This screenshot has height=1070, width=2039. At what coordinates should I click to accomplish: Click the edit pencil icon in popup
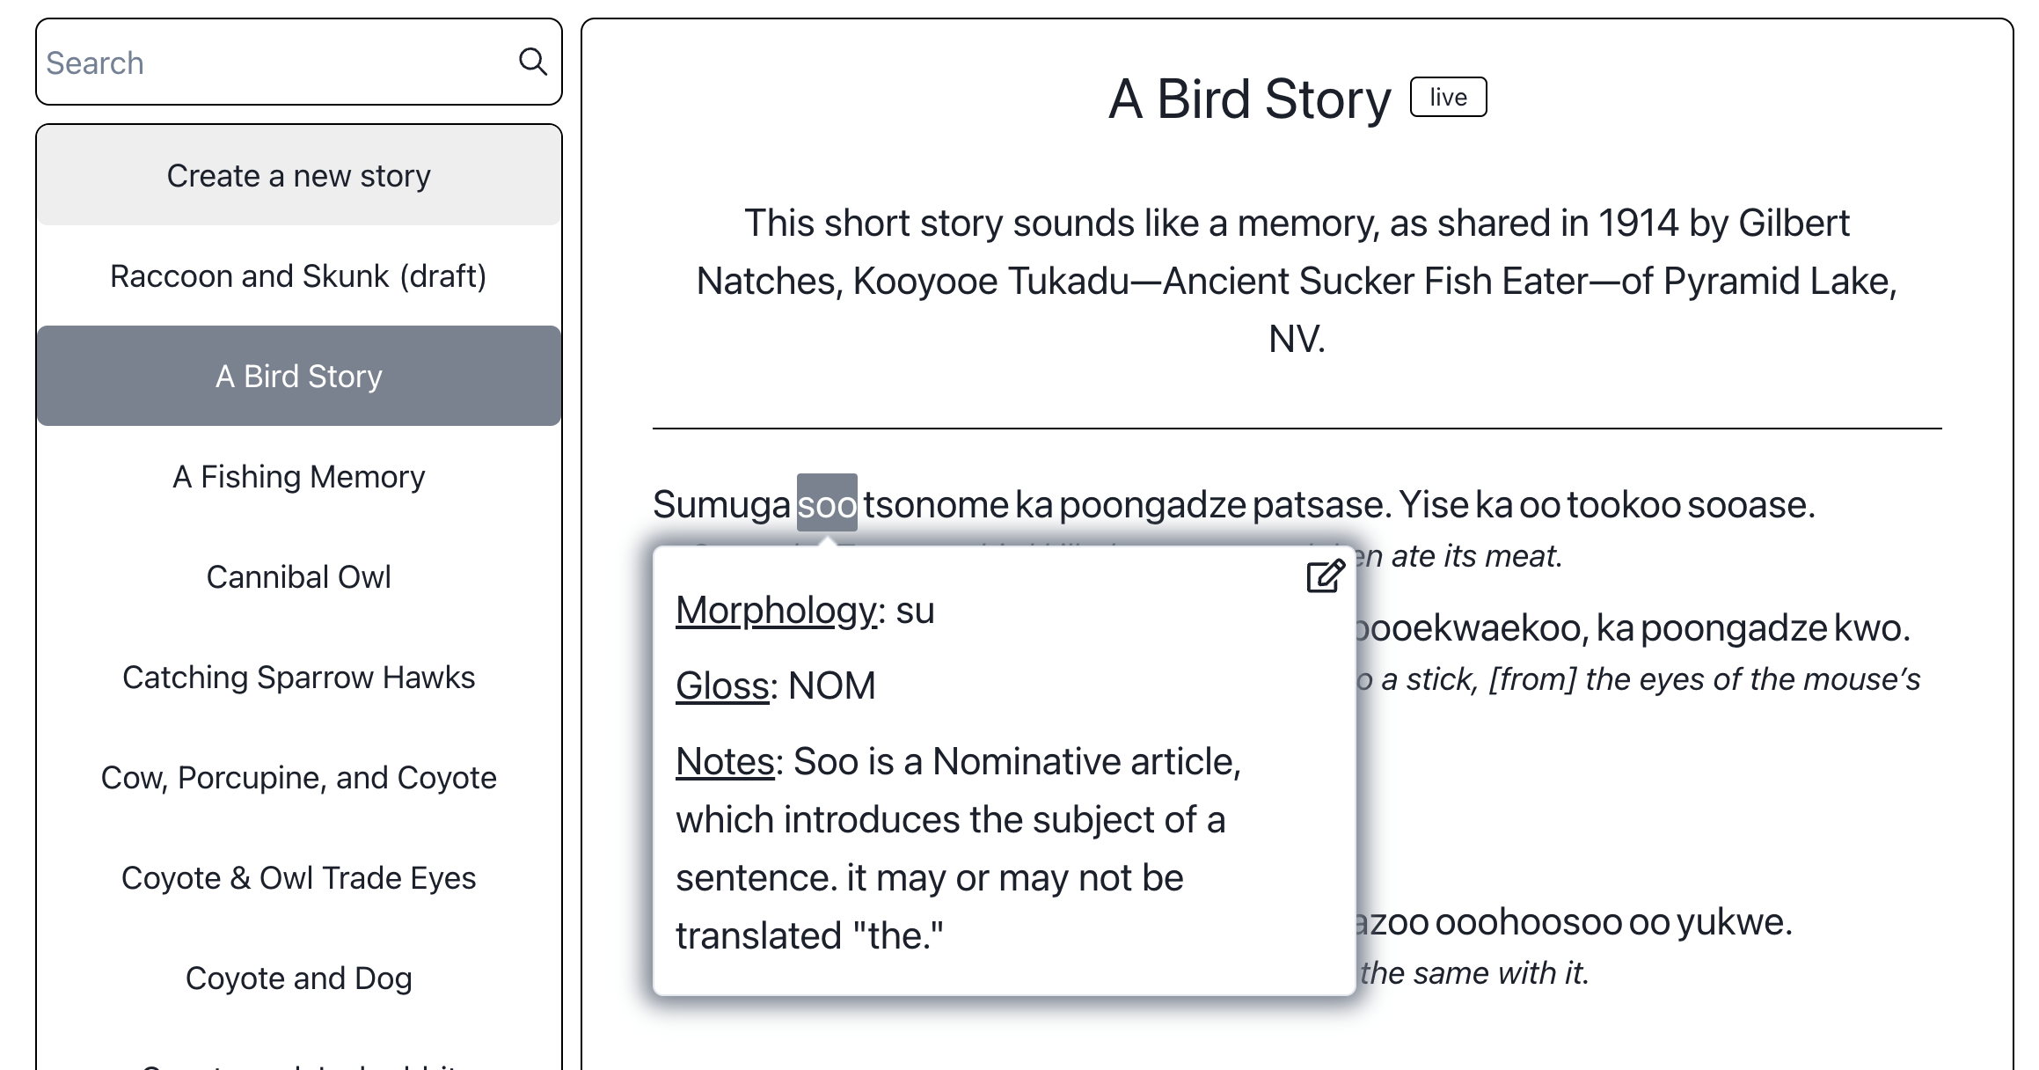pos(1325,576)
